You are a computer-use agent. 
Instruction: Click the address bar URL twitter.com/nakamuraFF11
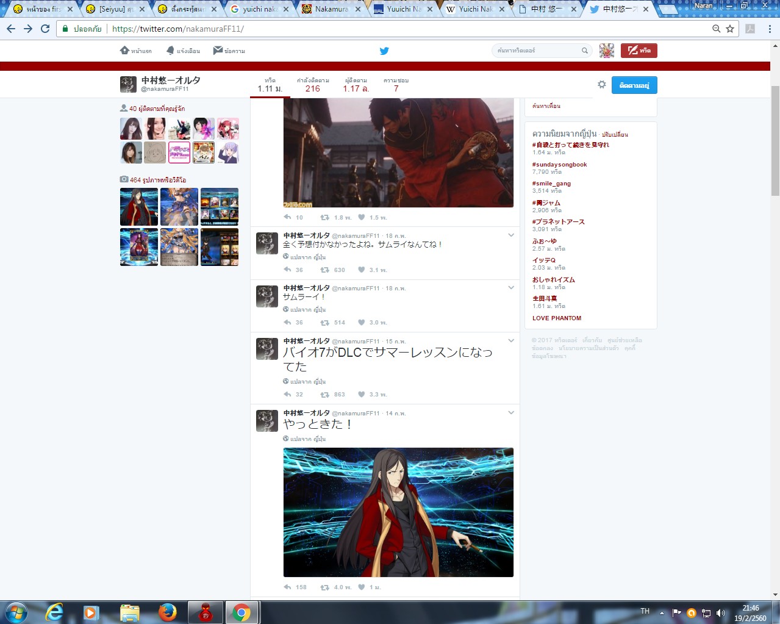coord(177,29)
